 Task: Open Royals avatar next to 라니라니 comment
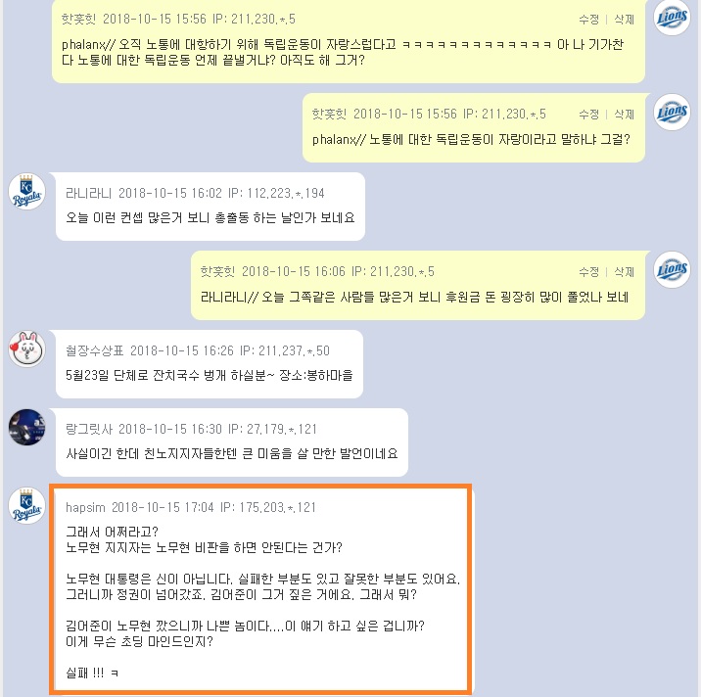26,191
